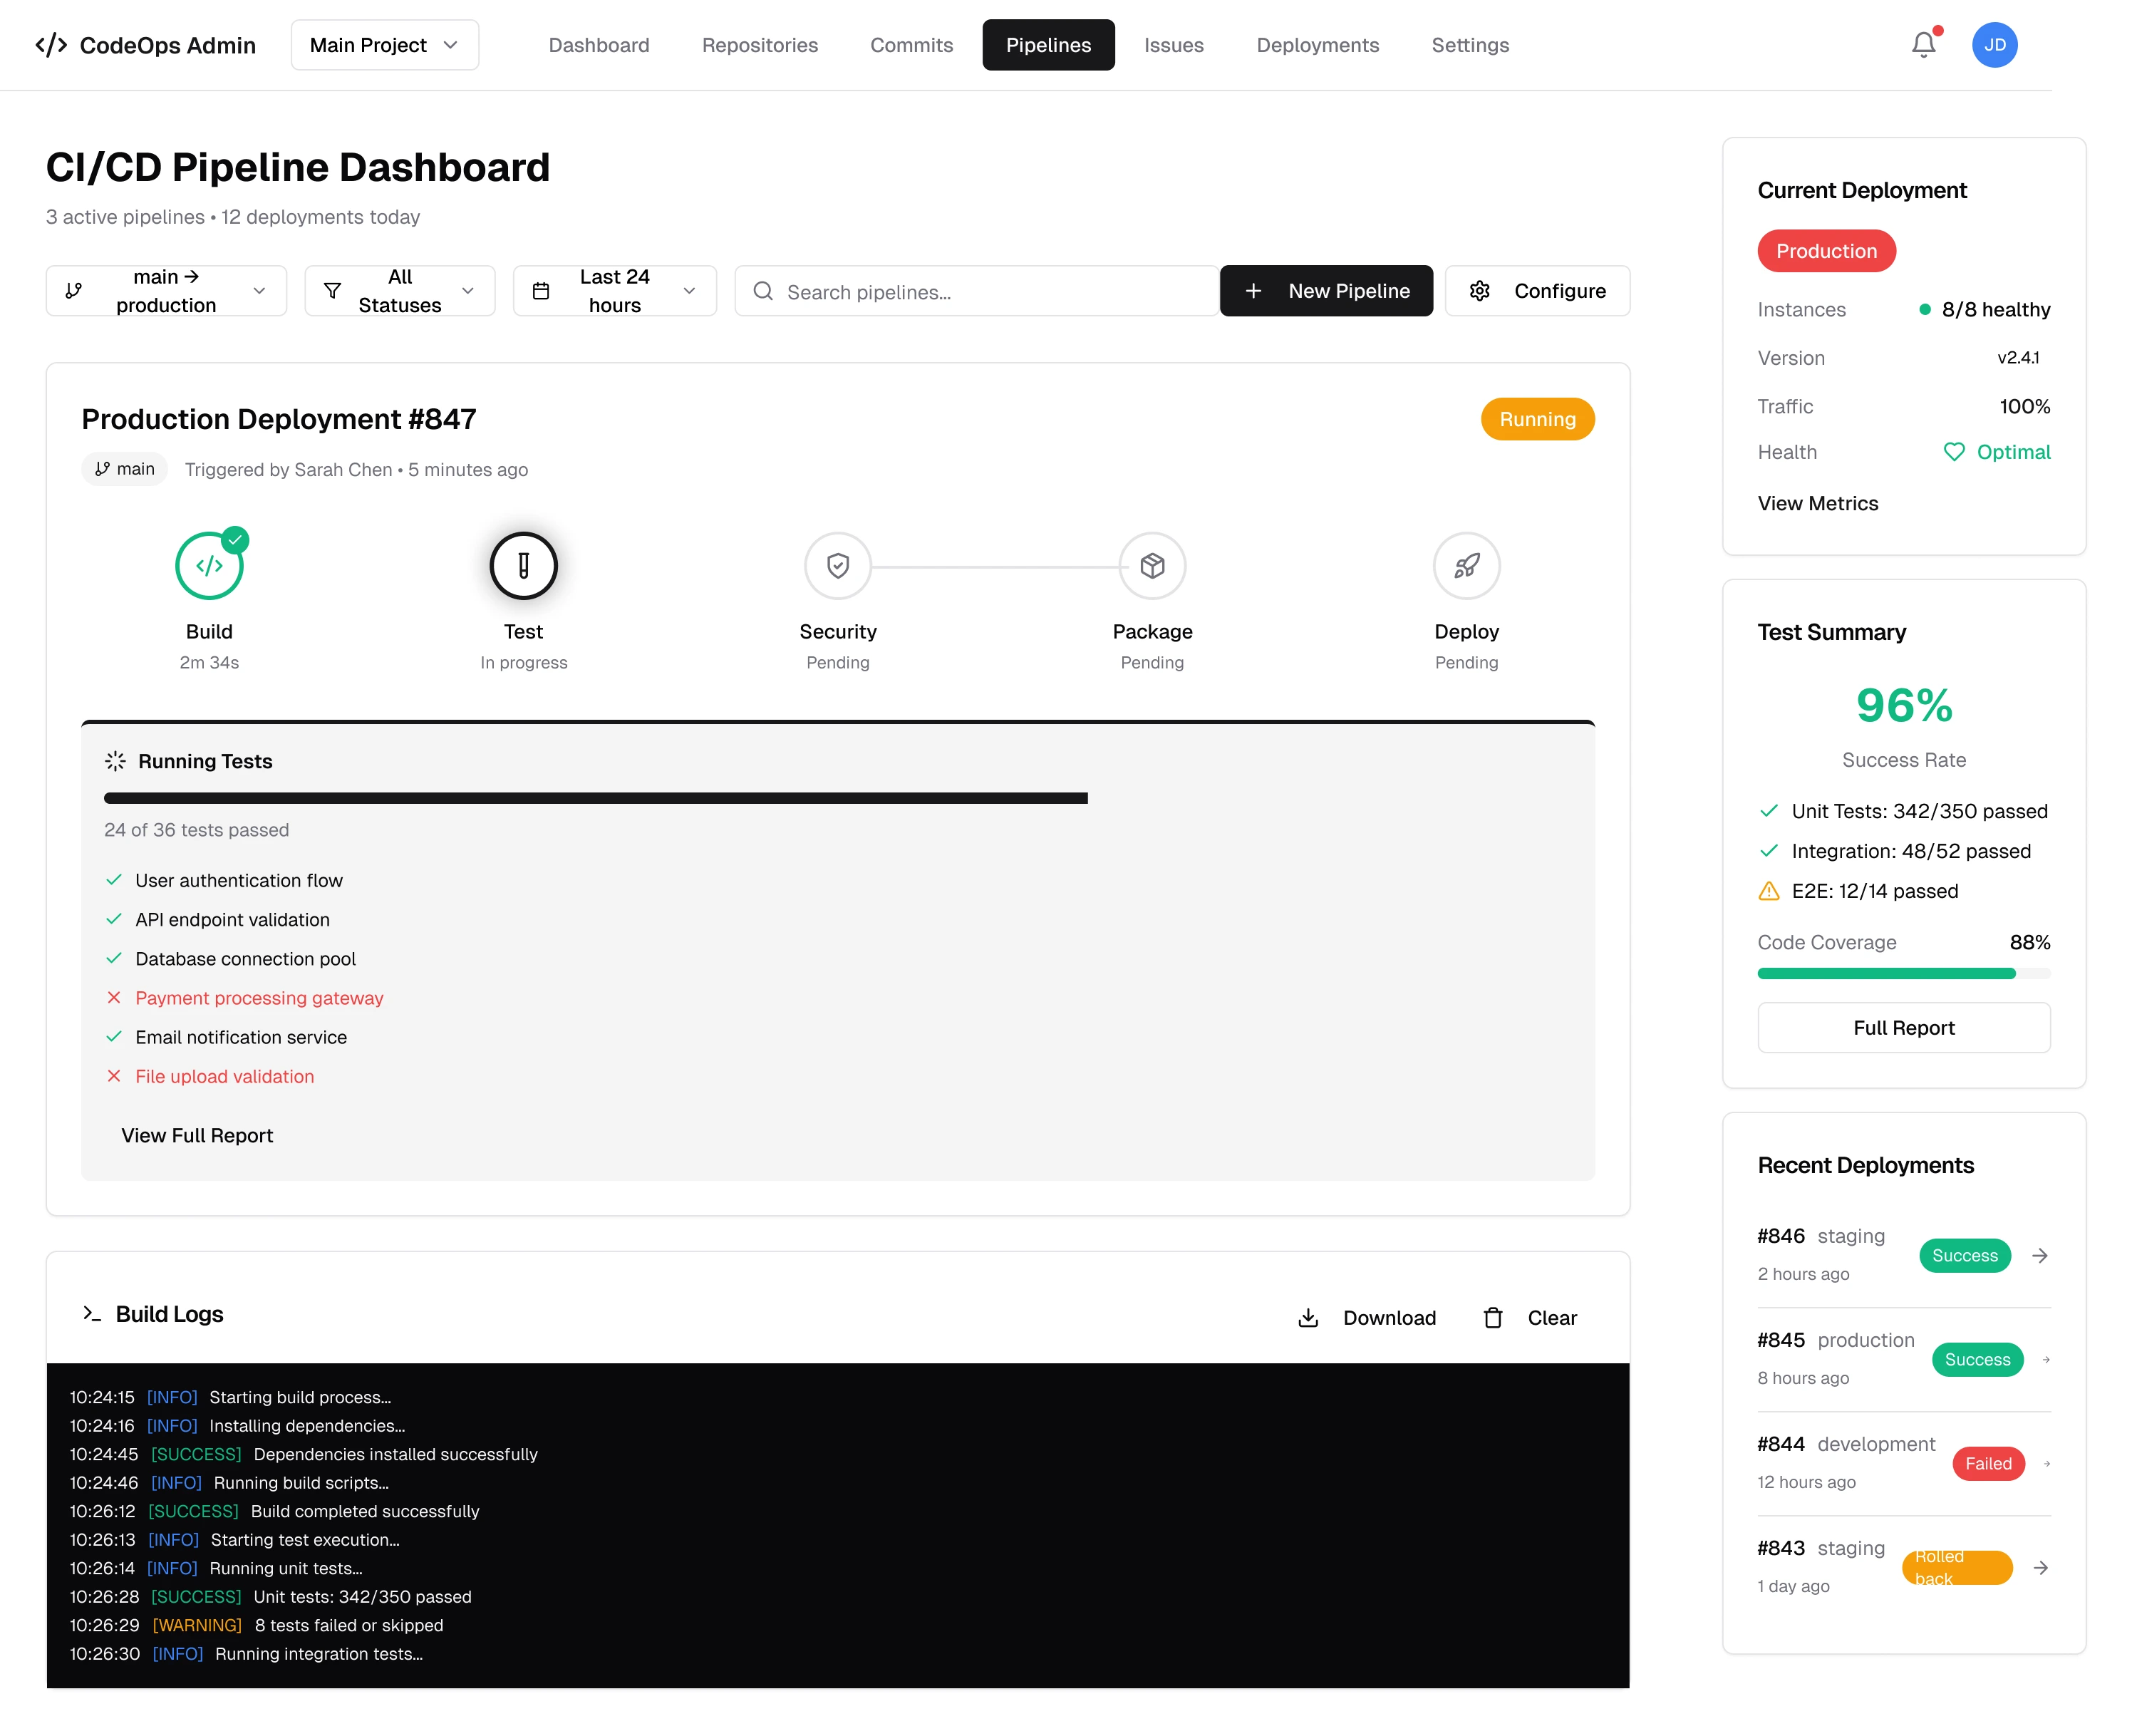Click the Code Coverage progress bar

1903,974
